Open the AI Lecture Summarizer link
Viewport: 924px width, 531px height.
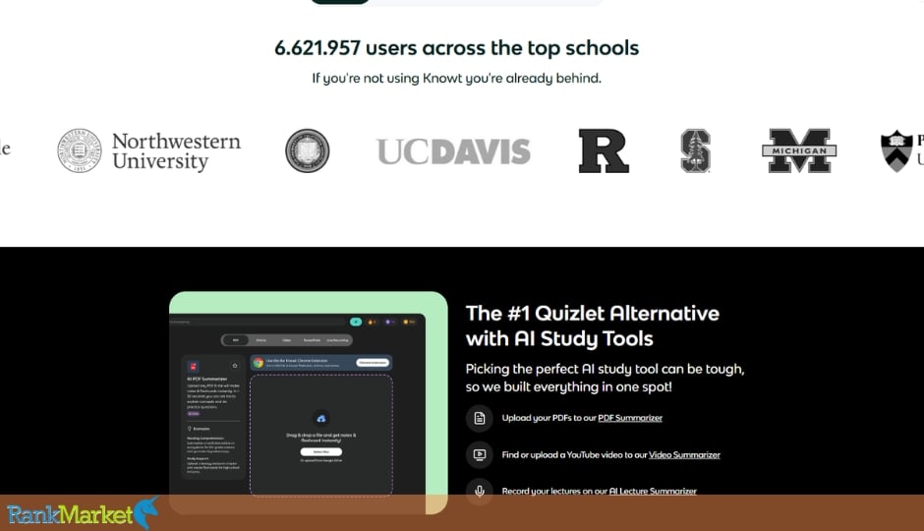coord(653,491)
